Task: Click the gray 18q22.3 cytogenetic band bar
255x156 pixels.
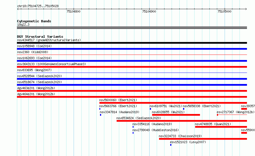Action: (x=132, y=28)
